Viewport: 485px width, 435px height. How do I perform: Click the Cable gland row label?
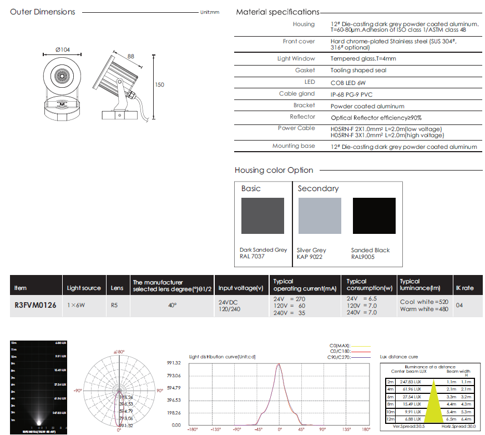297,94
